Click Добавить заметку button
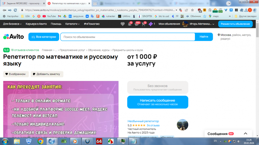259x145 pixels. click(47, 74)
